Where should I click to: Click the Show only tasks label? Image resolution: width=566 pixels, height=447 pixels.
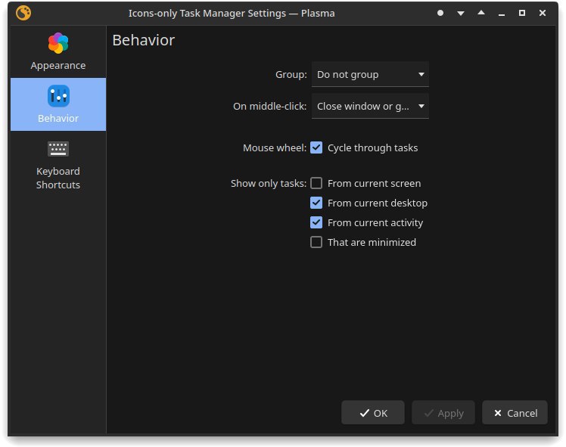pyautogui.click(x=268, y=184)
